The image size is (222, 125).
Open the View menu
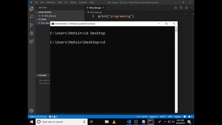click(x=60, y=2)
